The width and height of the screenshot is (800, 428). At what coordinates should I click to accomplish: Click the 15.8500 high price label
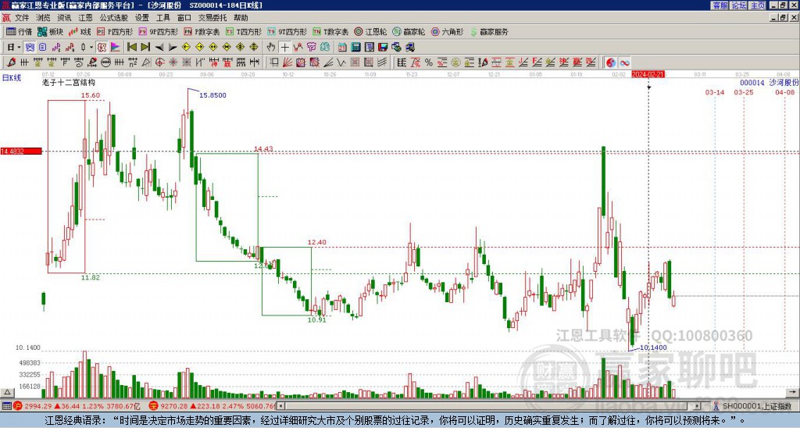(212, 95)
